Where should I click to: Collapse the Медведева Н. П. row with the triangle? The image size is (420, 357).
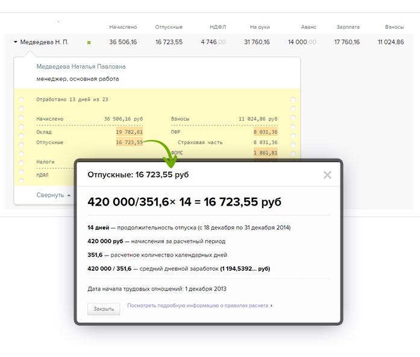(x=15, y=42)
